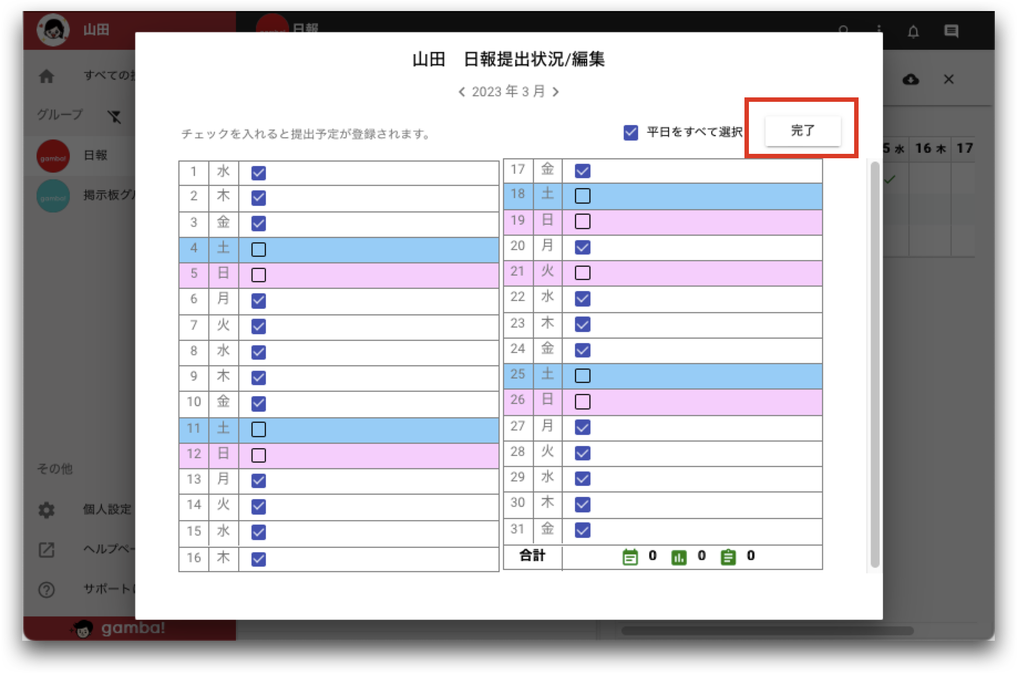Uncheck day 10 金 checkbox

[259, 404]
